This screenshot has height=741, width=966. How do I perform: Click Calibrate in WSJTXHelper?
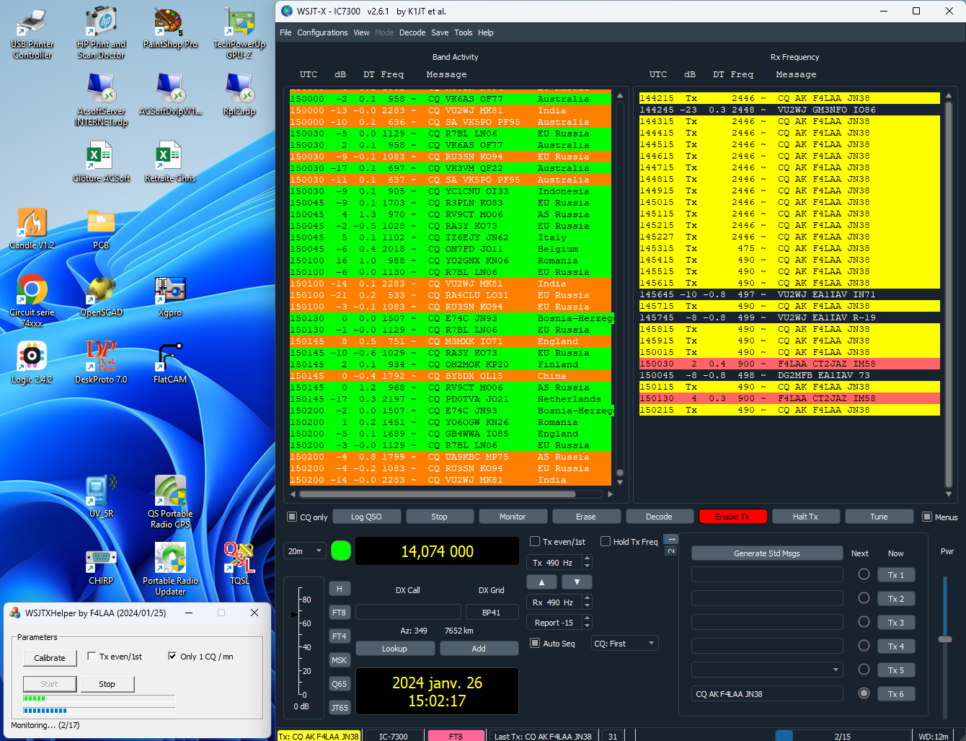(50, 657)
